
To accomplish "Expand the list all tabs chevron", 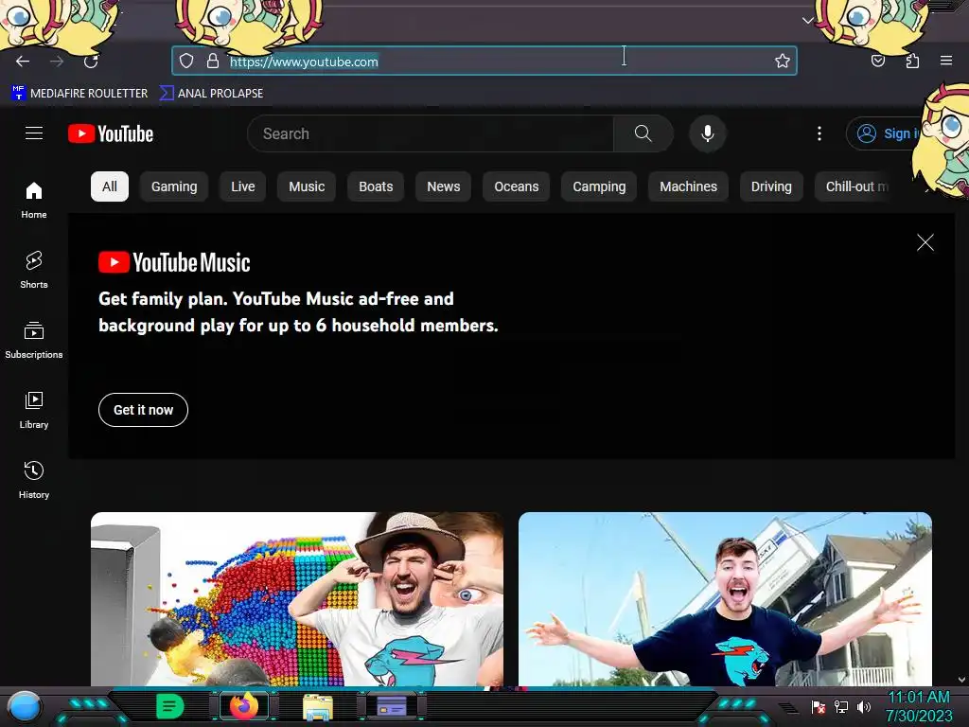I will coord(808,21).
